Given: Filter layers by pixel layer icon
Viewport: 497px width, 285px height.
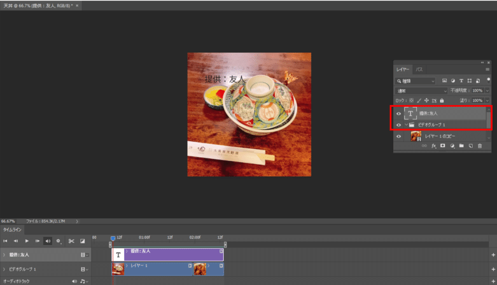Looking at the screenshot, I should coord(444,81).
